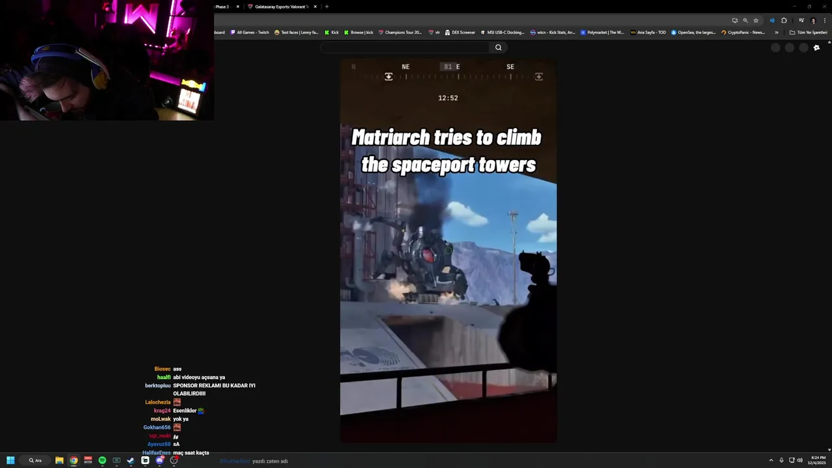Click the search magnifier button on page
This screenshot has width=832, height=468.
499,47
